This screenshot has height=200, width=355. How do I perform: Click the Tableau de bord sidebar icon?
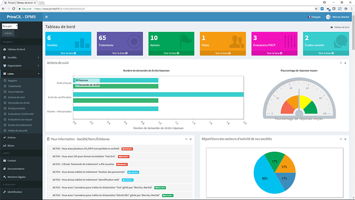point(5,49)
